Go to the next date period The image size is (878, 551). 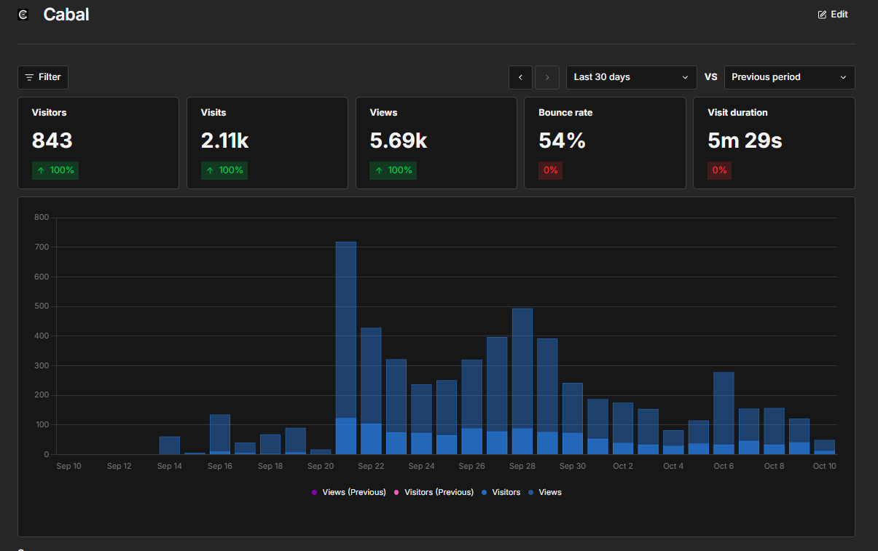(x=547, y=77)
